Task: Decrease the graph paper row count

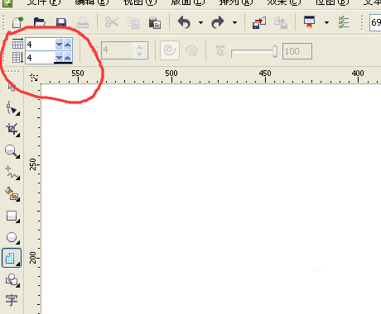Action: pos(59,58)
